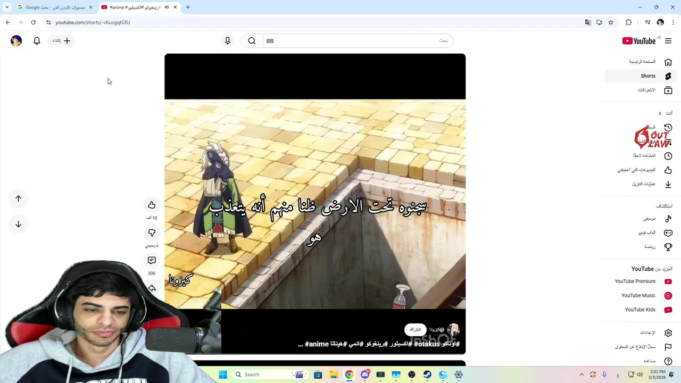The width and height of the screenshot is (681, 383).
Task: Dislike the short with thumbs-down icon
Action: (152, 232)
